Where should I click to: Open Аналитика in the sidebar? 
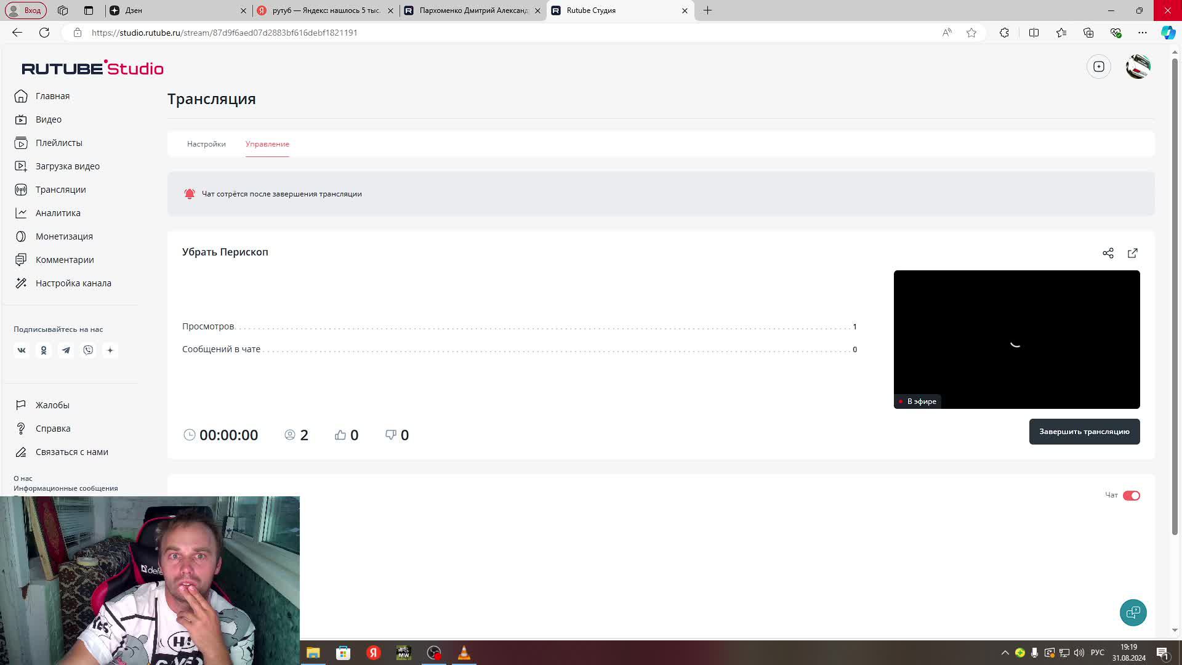click(x=58, y=213)
